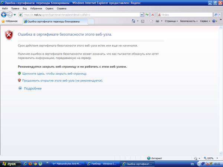Click the Home page toolbar icon
223x167 pixels.
coord(132,21)
